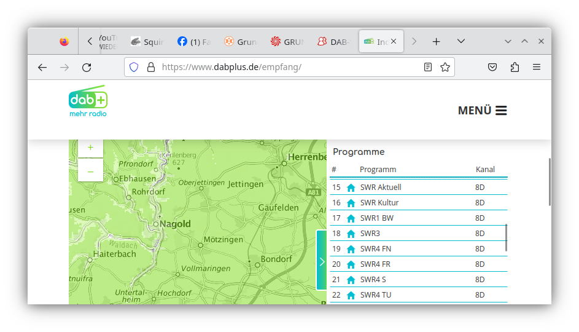579x332 pixels.
Task: Click Herrenberg on the map
Action: pos(307,157)
